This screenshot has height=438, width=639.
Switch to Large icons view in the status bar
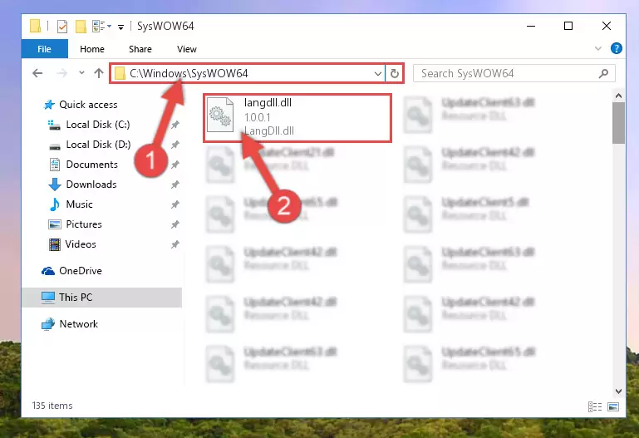613,406
